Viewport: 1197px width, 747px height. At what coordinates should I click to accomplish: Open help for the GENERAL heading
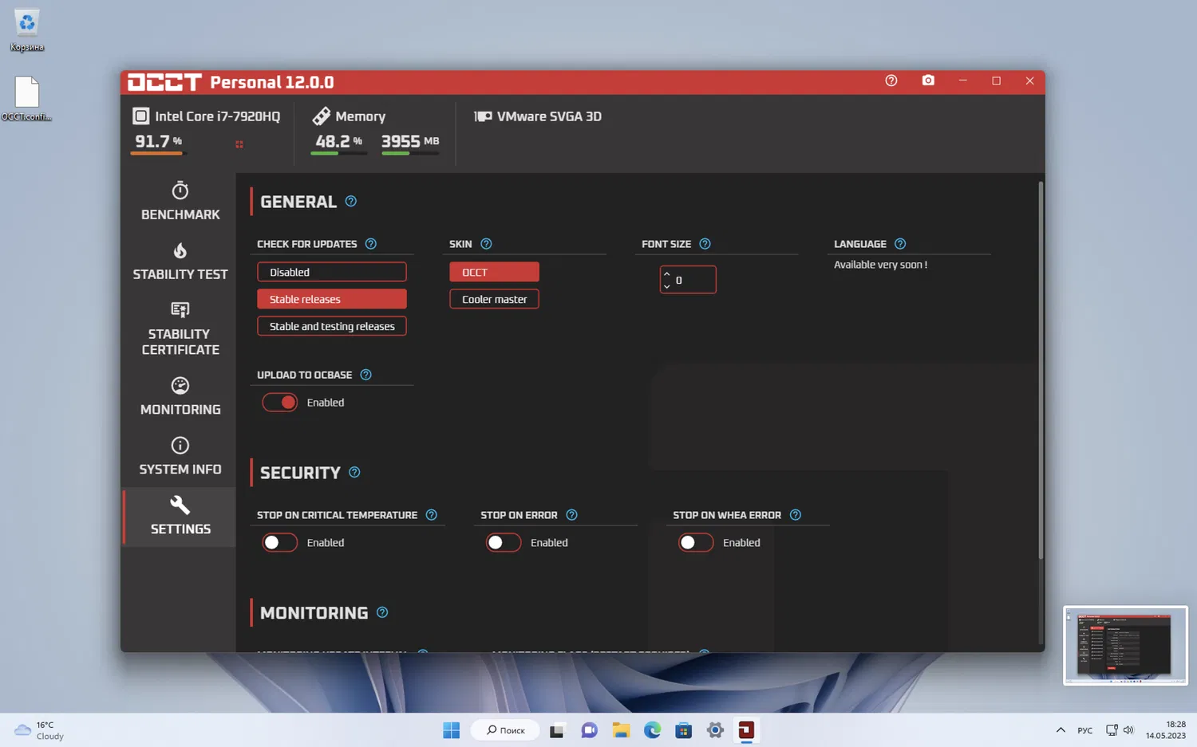point(351,202)
